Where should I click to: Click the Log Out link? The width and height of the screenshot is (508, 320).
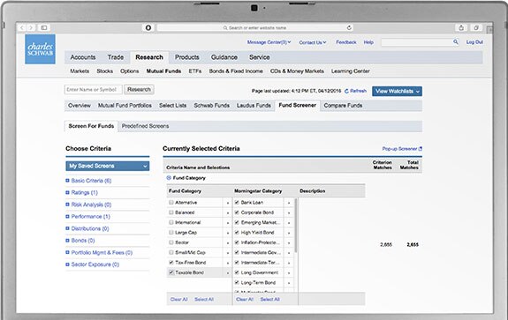474,42
